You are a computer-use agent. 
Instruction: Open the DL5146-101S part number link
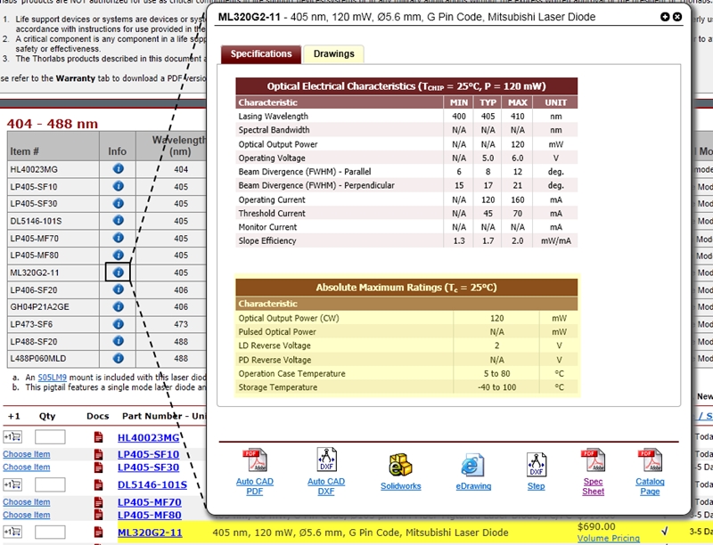pos(152,484)
